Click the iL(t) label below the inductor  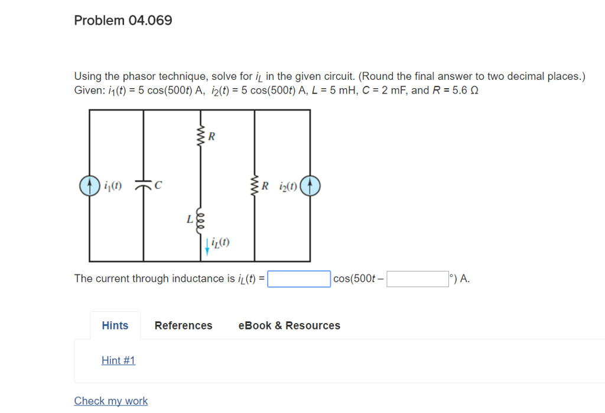pos(220,243)
